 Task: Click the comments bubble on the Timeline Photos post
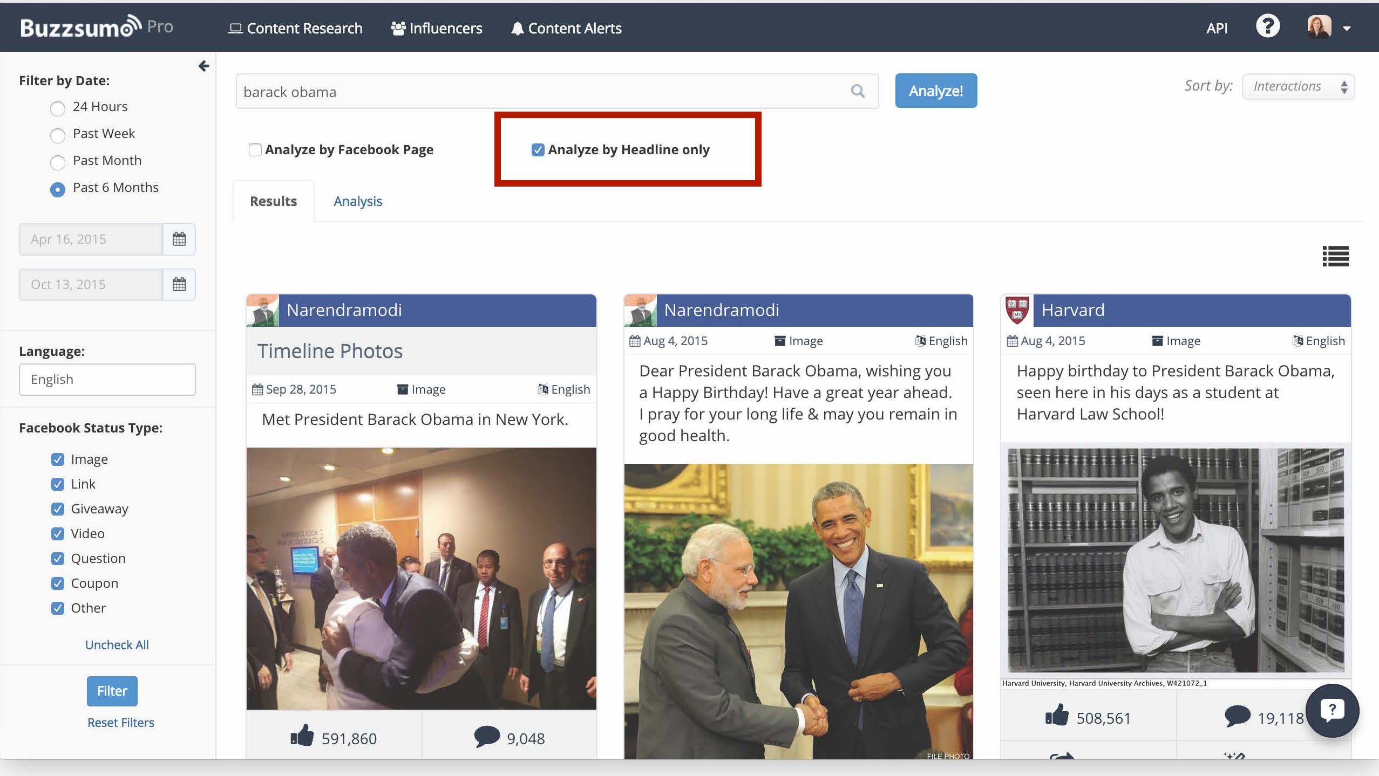(x=487, y=737)
